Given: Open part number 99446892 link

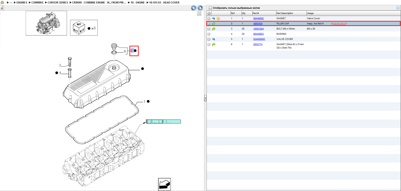Looking at the screenshot, I should click(258, 19).
